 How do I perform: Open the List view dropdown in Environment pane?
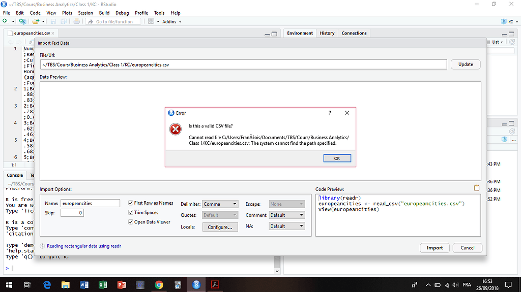[x=497, y=42]
